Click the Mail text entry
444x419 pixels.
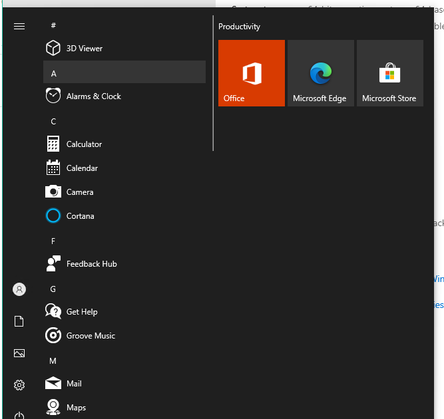[74, 383]
